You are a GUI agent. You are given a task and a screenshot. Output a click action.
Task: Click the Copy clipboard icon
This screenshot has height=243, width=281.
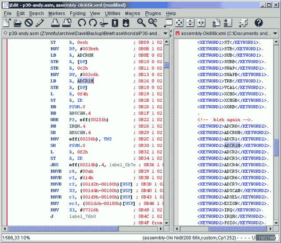(115, 23)
